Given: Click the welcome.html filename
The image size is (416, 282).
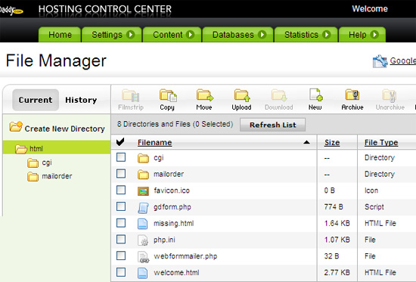Looking at the screenshot, I should pos(176,272).
